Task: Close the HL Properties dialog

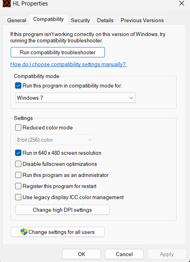Action: pos(181,3)
